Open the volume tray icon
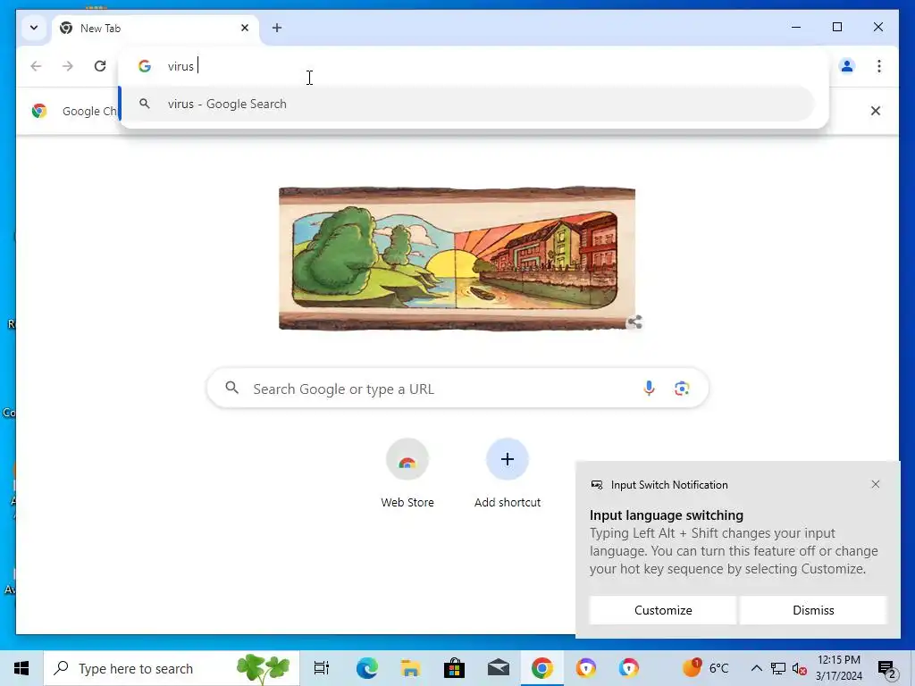Viewport: 915px width, 686px height. (x=799, y=669)
